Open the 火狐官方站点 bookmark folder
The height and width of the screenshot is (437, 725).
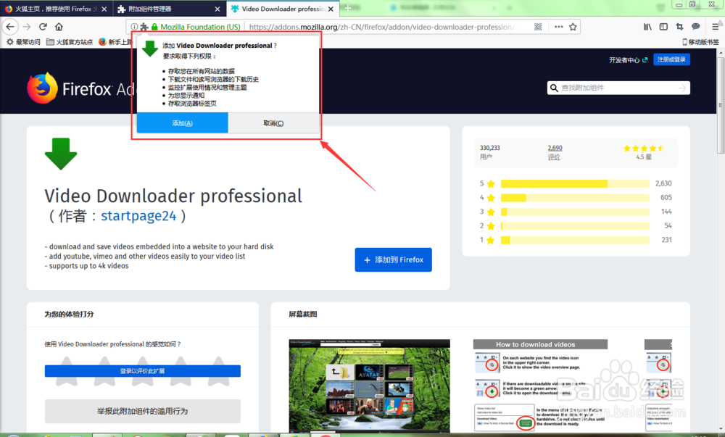coord(70,42)
